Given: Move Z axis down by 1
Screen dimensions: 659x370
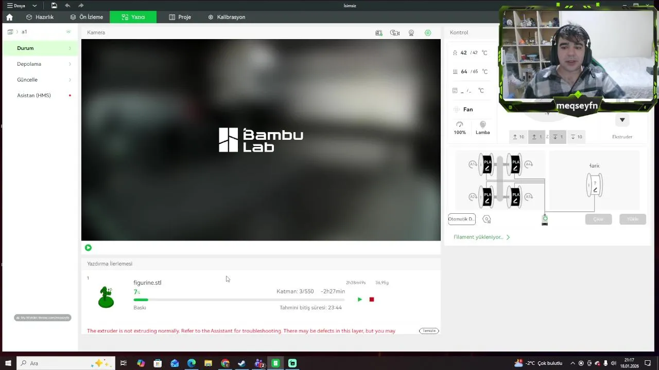Looking at the screenshot, I should coord(558,137).
